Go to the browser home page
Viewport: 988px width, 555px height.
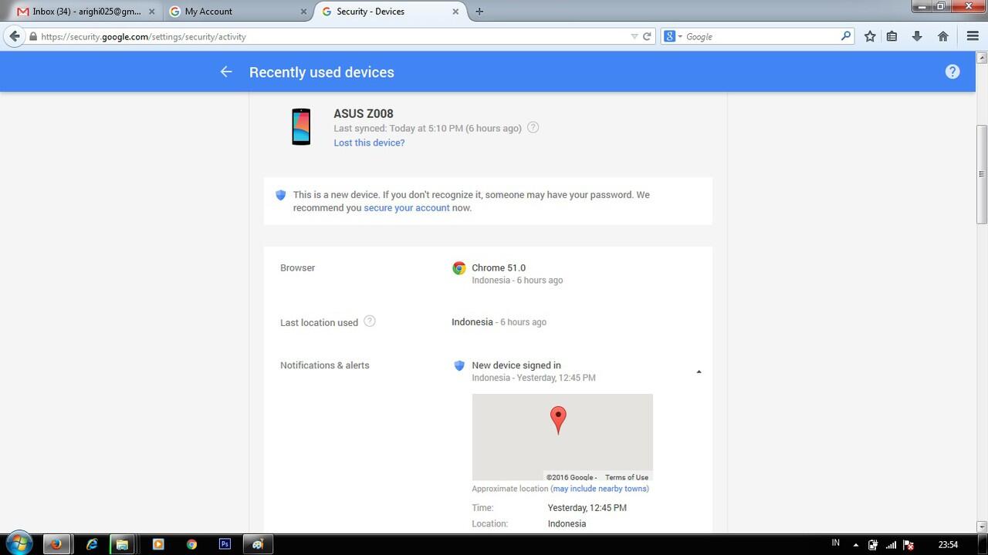pyautogui.click(x=942, y=36)
